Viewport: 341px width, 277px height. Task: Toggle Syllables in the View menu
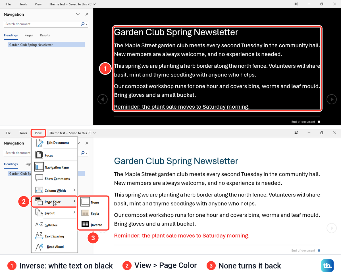pyautogui.click(x=55, y=225)
